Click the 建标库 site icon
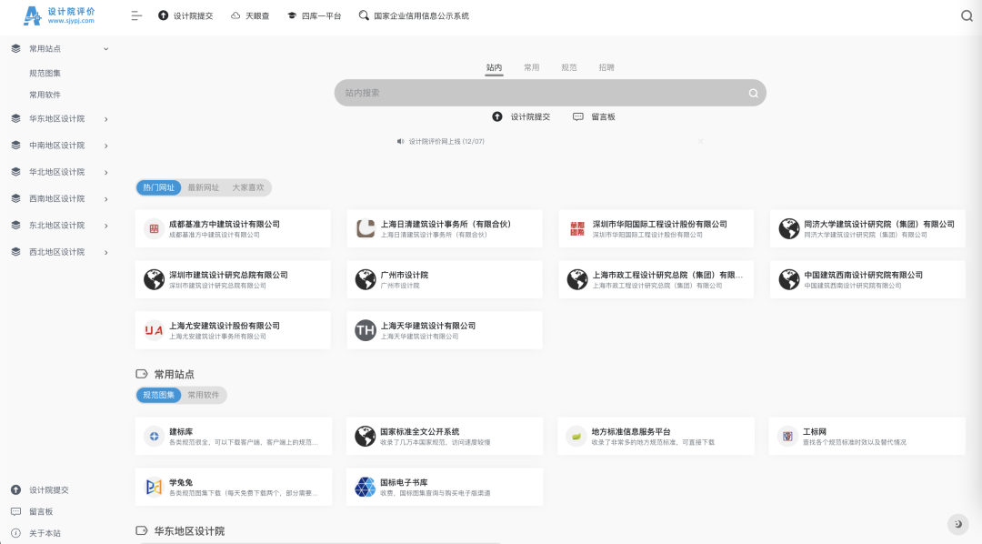This screenshot has height=544, width=982. [154, 437]
